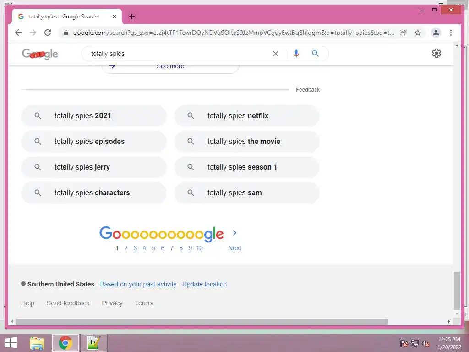Open the Privacy footer link

pos(112,303)
